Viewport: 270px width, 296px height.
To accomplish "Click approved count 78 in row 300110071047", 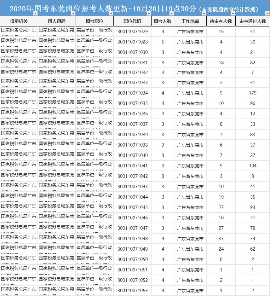I will pos(253,228).
